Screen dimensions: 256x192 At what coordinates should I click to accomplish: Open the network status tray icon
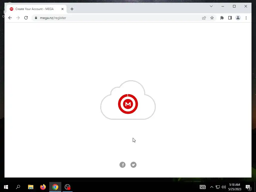tap(218, 187)
